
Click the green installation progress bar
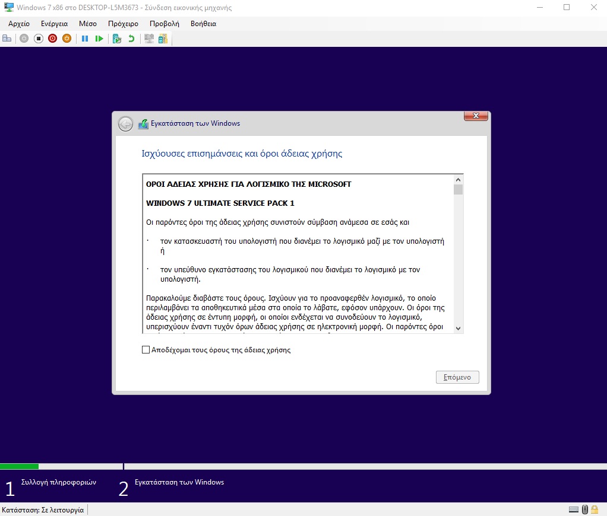tap(20, 466)
